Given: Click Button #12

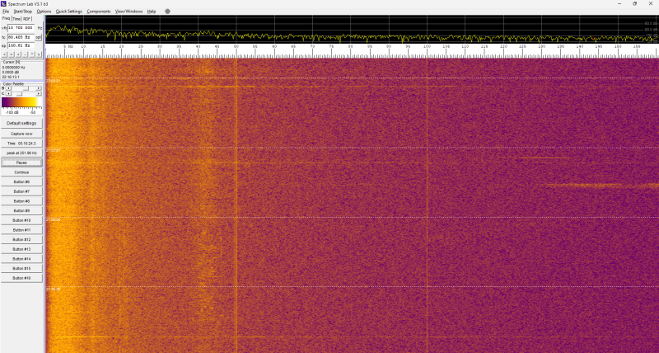Looking at the screenshot, I should pyautogui.click(x=21, y=239).
